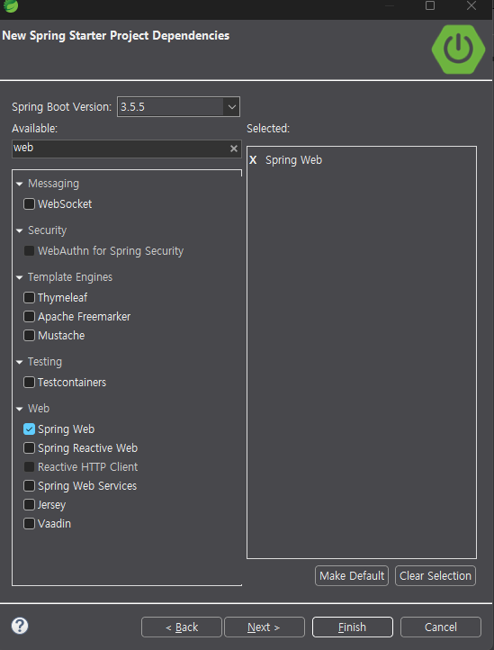Image resolution: width=494 pixels, height=650 pixels.
Task: Tick the Mustache checkbox
Action: click(x=29, y=336)
